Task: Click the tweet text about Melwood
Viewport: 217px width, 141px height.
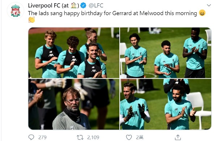Action: point(112,13)
